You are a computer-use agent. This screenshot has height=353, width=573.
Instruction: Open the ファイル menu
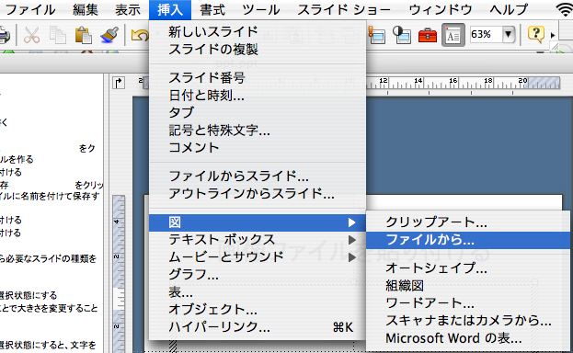click(30, 9)
